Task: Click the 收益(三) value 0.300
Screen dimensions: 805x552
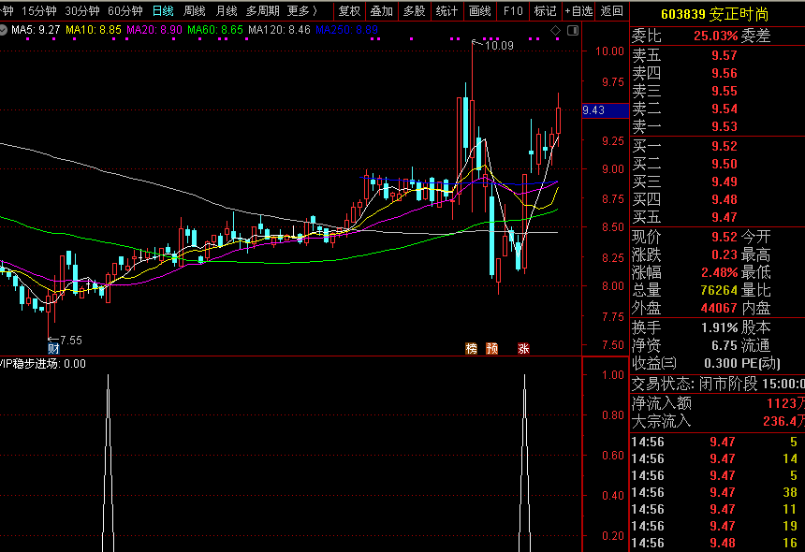Action: click(721, 364)
